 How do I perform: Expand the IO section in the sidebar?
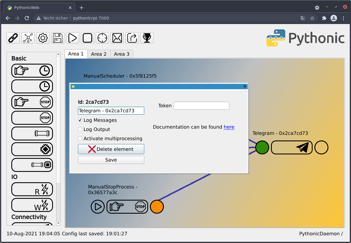(x=15, y=177)
